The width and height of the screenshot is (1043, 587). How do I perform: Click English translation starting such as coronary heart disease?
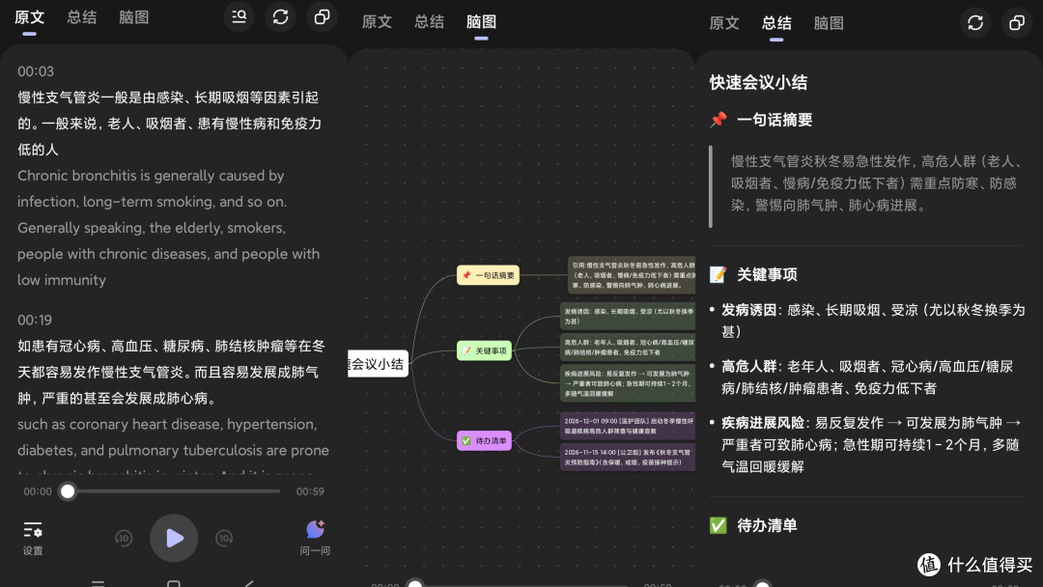pyautogui.click(x=173, y=445)
